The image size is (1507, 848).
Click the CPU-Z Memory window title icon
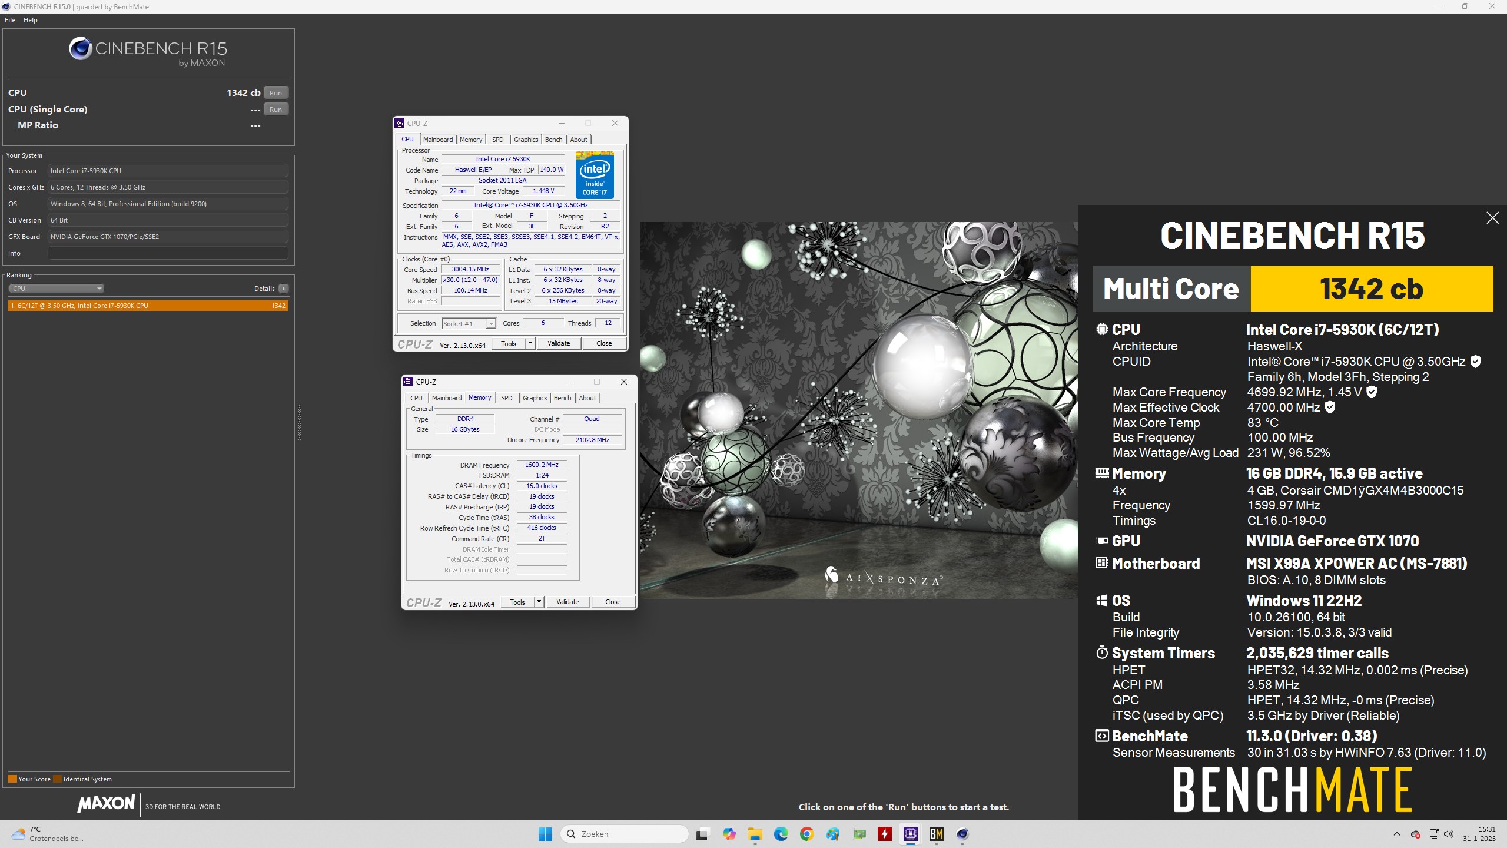click(408, 382)
